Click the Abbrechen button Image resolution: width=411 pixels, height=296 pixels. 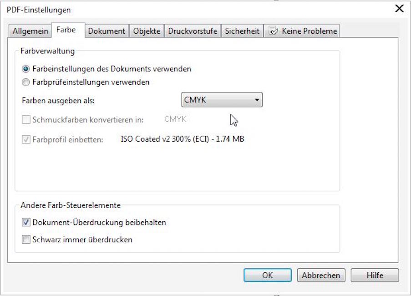321,275
